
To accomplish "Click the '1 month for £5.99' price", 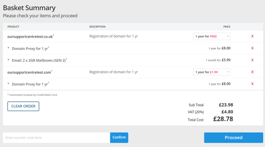I will point(218,60).
